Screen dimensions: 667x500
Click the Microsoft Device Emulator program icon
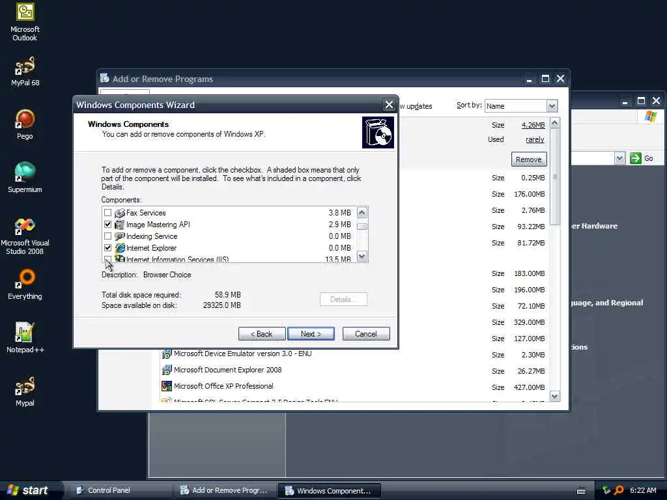[x=166, y=354]
